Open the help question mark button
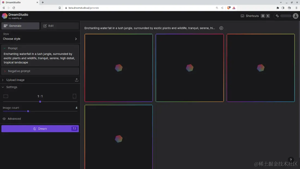Viewport: 300px width, 169px height. [x=291, y=160]
